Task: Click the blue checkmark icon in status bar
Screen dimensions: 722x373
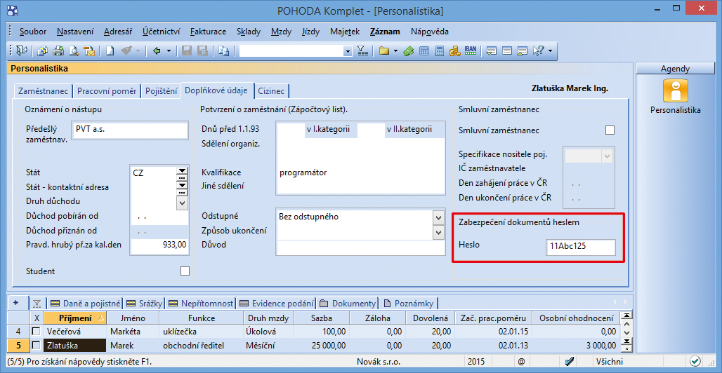Action: 569,361
